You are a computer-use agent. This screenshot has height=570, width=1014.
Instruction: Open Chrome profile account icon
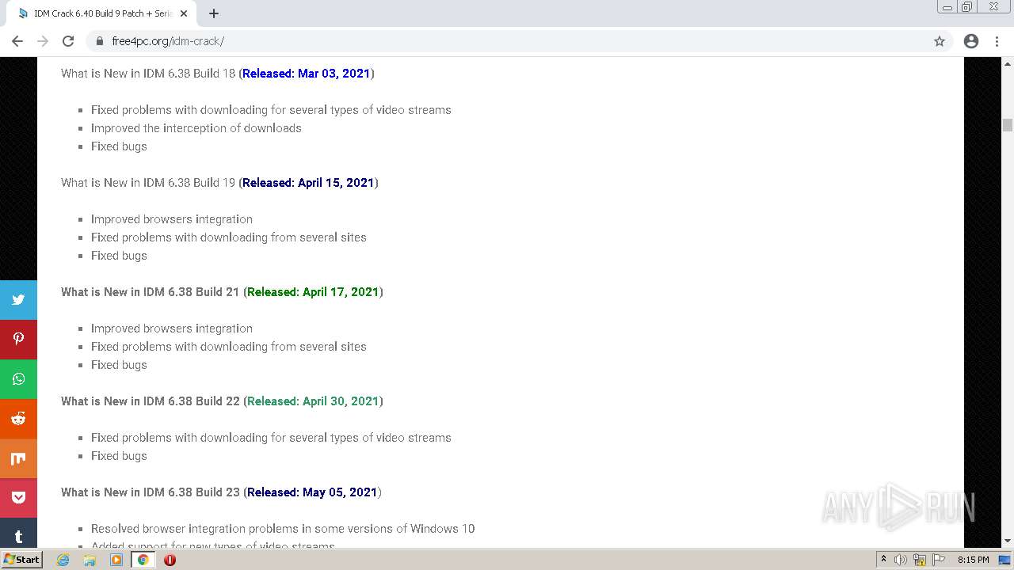tap(971, 41)
